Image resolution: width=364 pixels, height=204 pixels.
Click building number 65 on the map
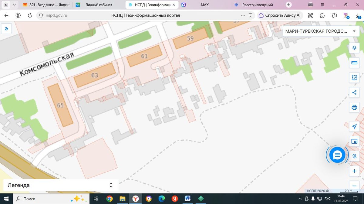[60, 105]
